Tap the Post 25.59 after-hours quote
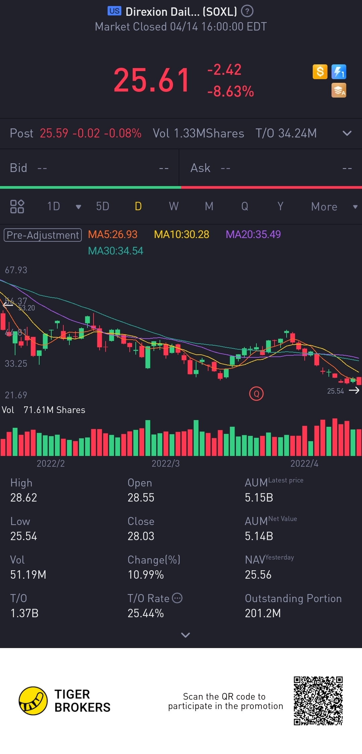The height and width of the screenshot is (754, 362). coord(75,133)
